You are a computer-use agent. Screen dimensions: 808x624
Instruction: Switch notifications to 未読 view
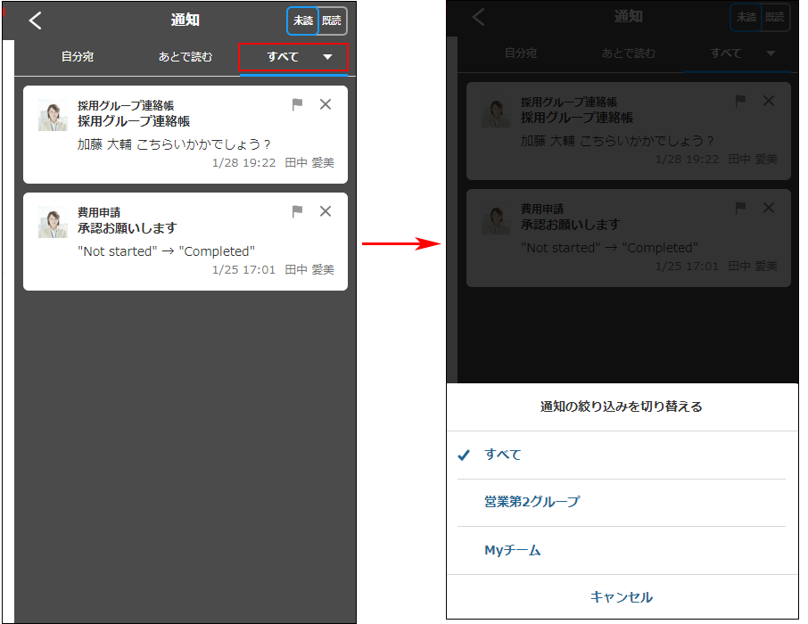coord(302,20)
